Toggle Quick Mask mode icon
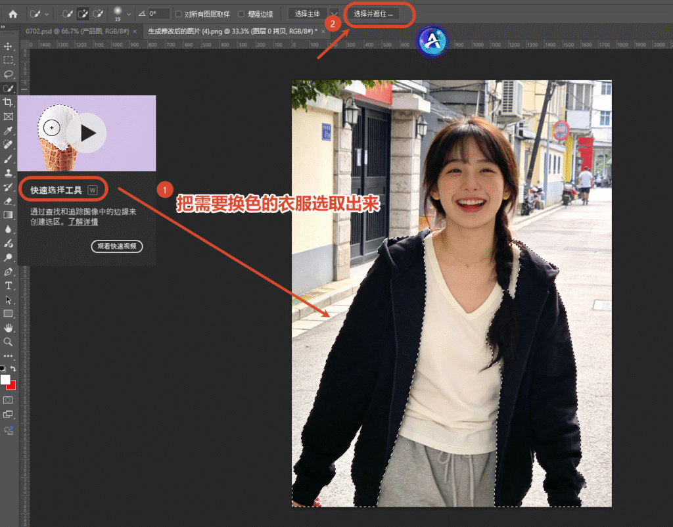The width and height of the screenshot is (673, 527). (8, 400)
